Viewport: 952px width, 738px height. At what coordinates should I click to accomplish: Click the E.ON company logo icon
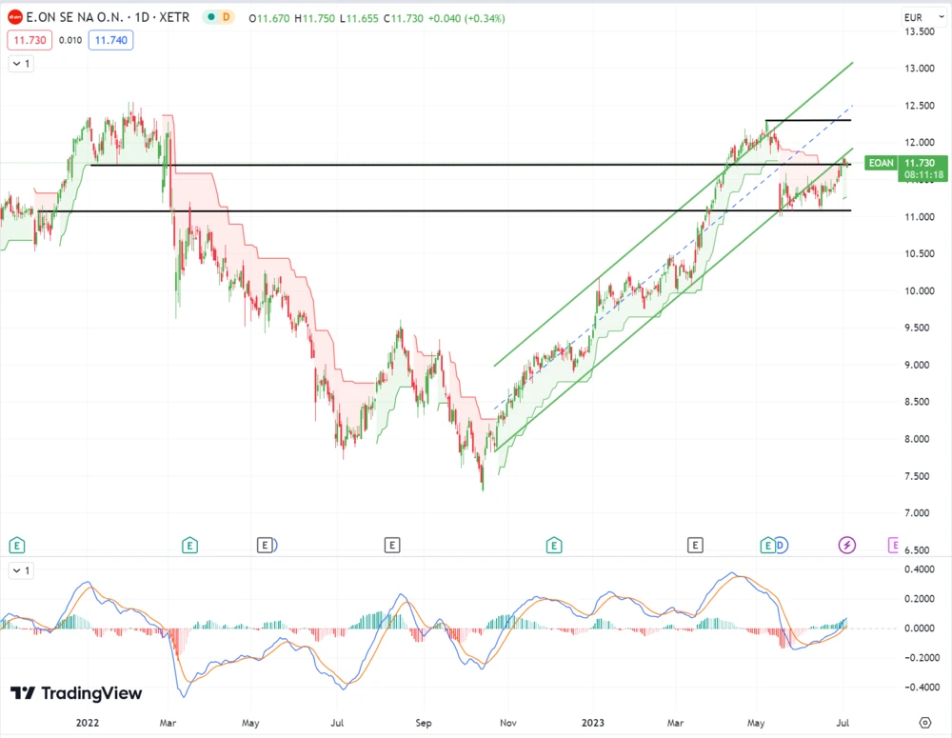coord(14,18)
